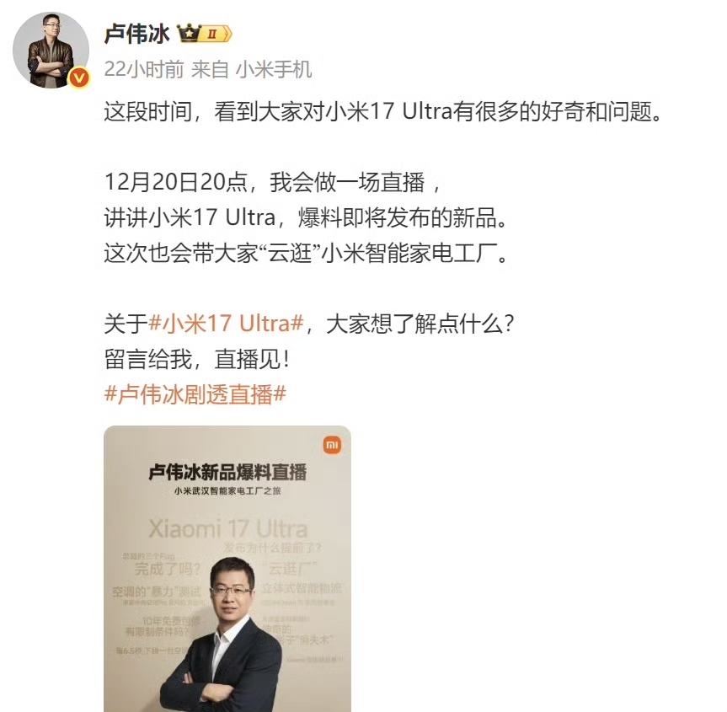
Task: Tap the orange verified V badge
Action: 79,78
